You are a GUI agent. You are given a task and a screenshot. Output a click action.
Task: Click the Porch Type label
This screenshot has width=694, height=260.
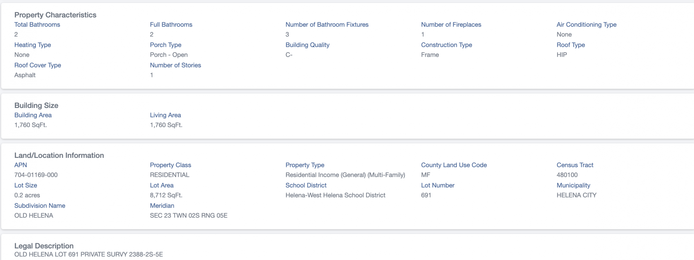[x=166, y=45]
